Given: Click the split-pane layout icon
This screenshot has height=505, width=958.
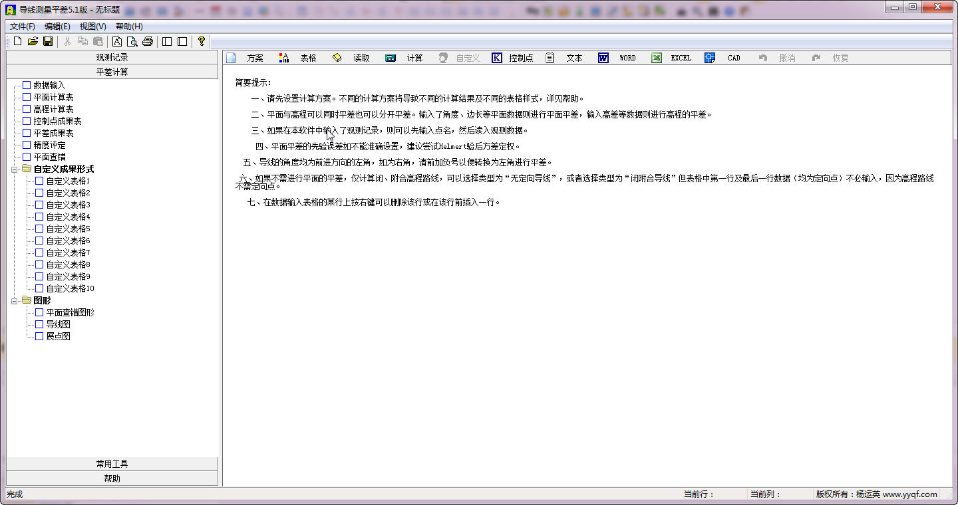Looking at the screenshot, I should pyautogui.click(x=167, y=41).
